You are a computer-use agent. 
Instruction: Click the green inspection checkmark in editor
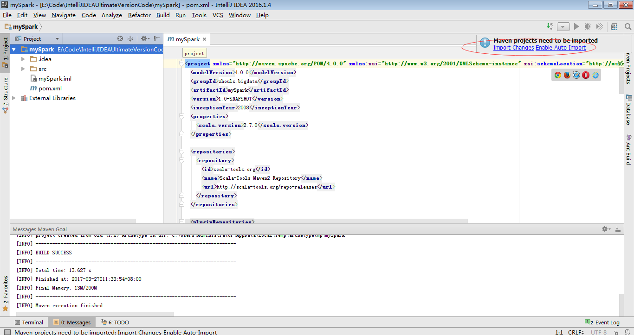(621, 63)
